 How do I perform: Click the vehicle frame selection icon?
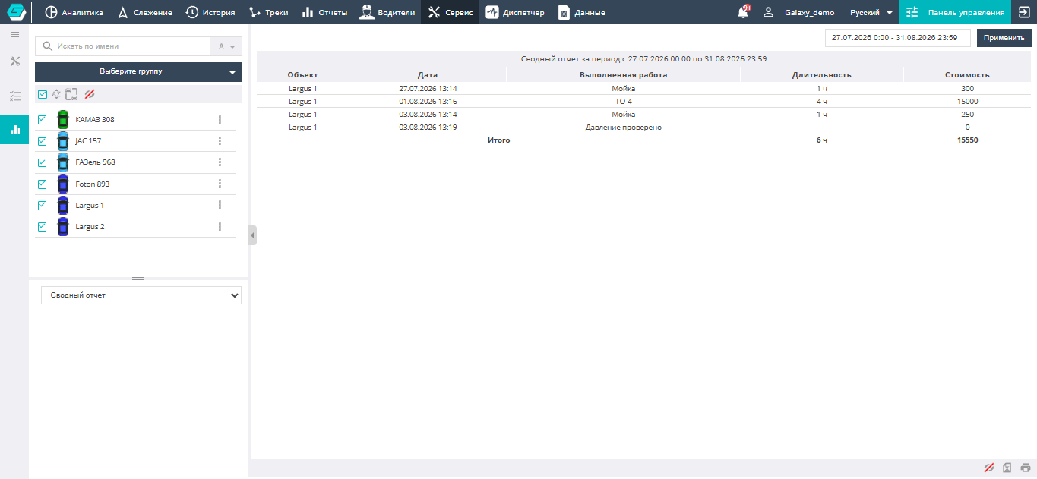click(x=71, y=94)
